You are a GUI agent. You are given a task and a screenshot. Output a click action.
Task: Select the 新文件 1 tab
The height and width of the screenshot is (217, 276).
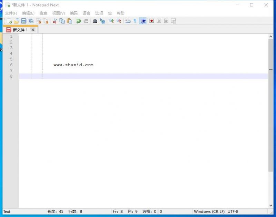pyautogui.click(x=20, y=30)
